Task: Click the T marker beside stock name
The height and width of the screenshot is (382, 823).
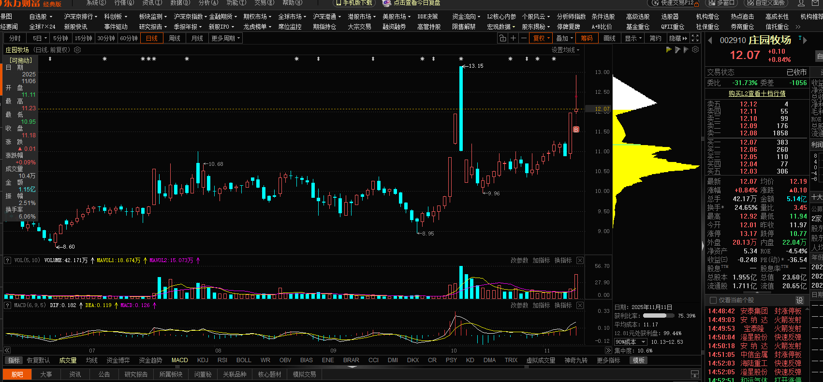Action: [800, 38]
